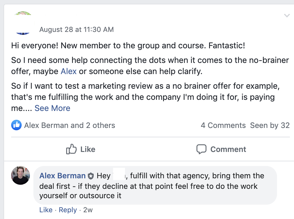Click the 'Alex' mention in the post
The width and height of the screenshot is (294, 219).
pos(69,71)
